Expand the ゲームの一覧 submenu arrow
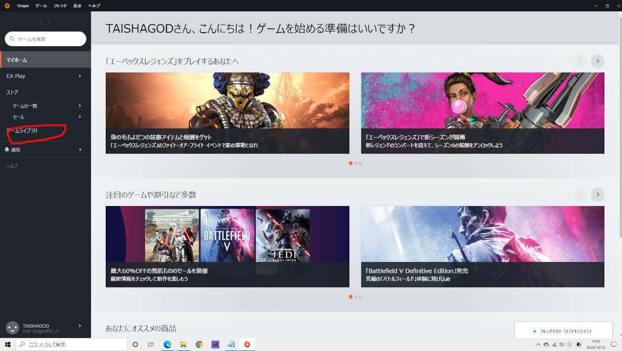This screenshot has height=351, width=622. pyautogui.click(x=80, y=106)
